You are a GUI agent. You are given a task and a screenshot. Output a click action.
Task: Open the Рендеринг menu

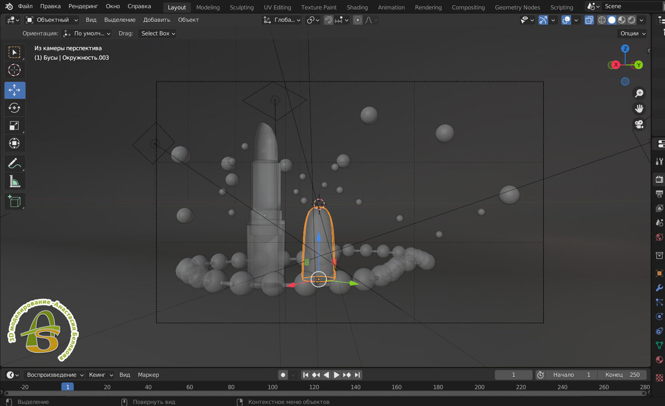coord(83,7)
